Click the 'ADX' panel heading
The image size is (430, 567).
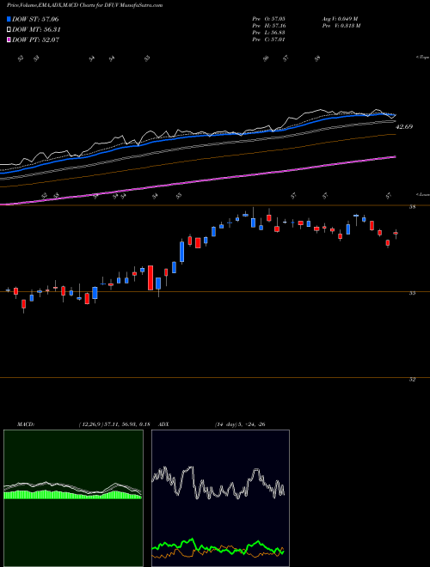(164, 424)
